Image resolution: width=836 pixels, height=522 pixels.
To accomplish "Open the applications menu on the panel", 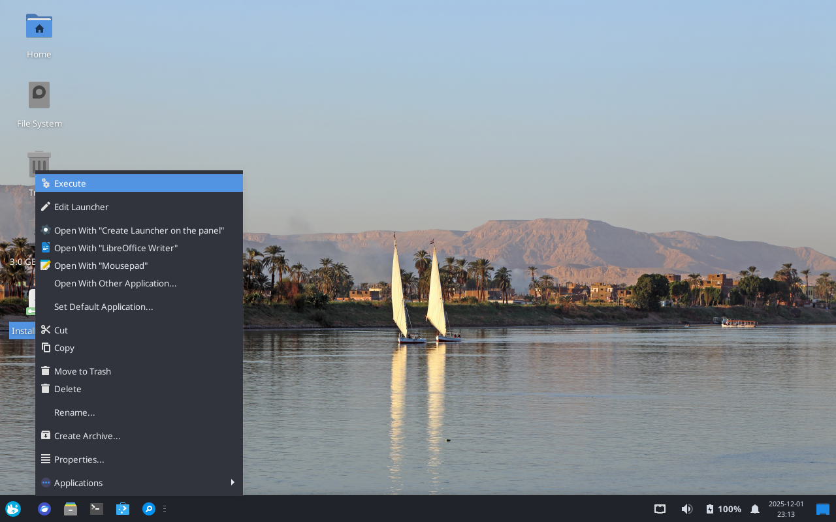I will click(13, 509).
